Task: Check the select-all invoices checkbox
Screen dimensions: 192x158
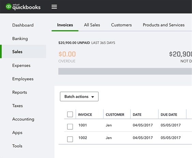Action: (x=70, y=114)
